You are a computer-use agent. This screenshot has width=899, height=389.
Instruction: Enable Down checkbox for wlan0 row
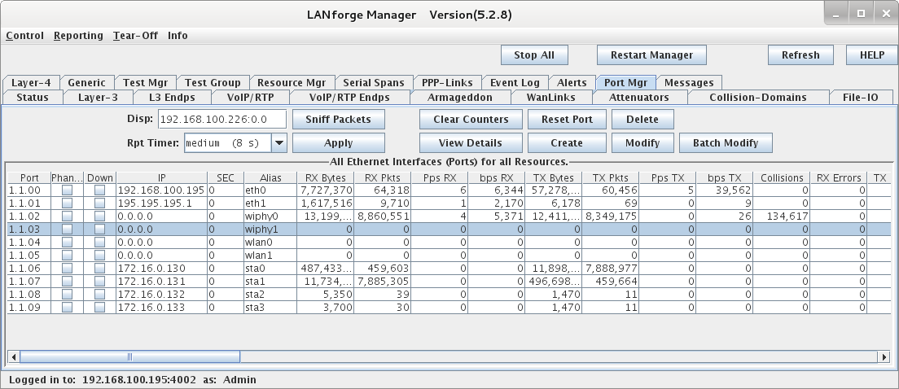coord(100,243)
